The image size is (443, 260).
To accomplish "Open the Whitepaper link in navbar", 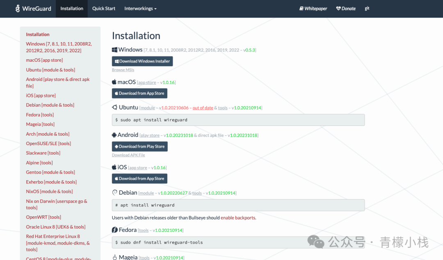I will tap(313, 9).
